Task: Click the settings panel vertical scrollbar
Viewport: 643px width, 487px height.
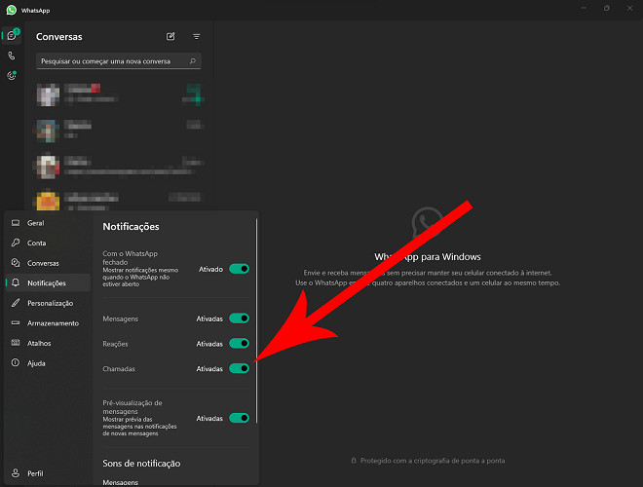Action: [256, 320]
